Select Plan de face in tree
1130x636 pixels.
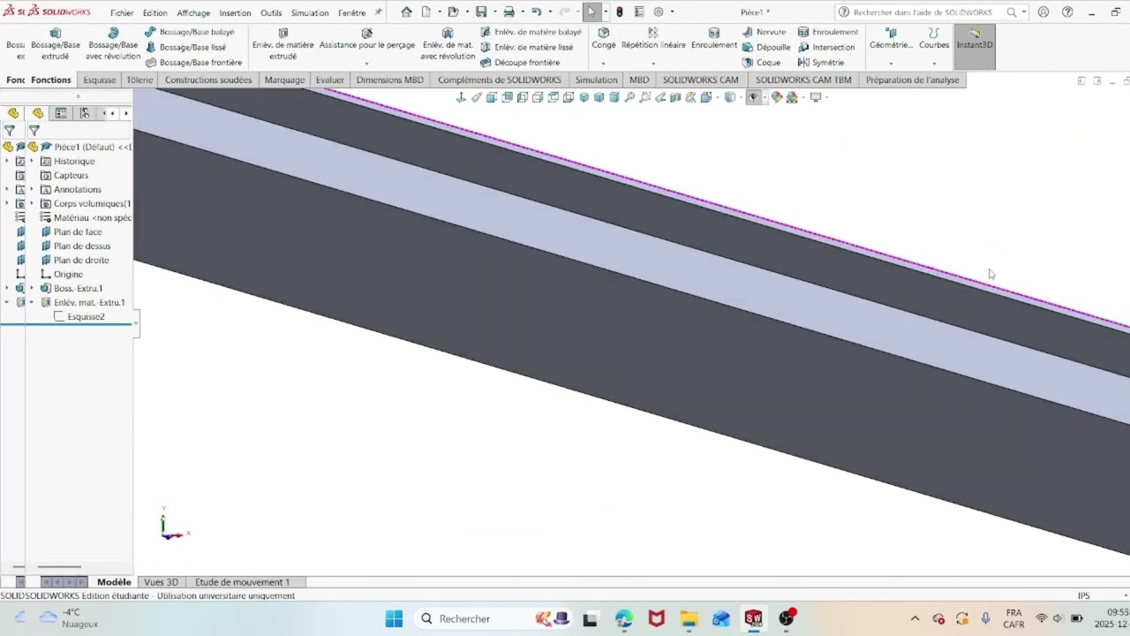[x=77, y=231]
